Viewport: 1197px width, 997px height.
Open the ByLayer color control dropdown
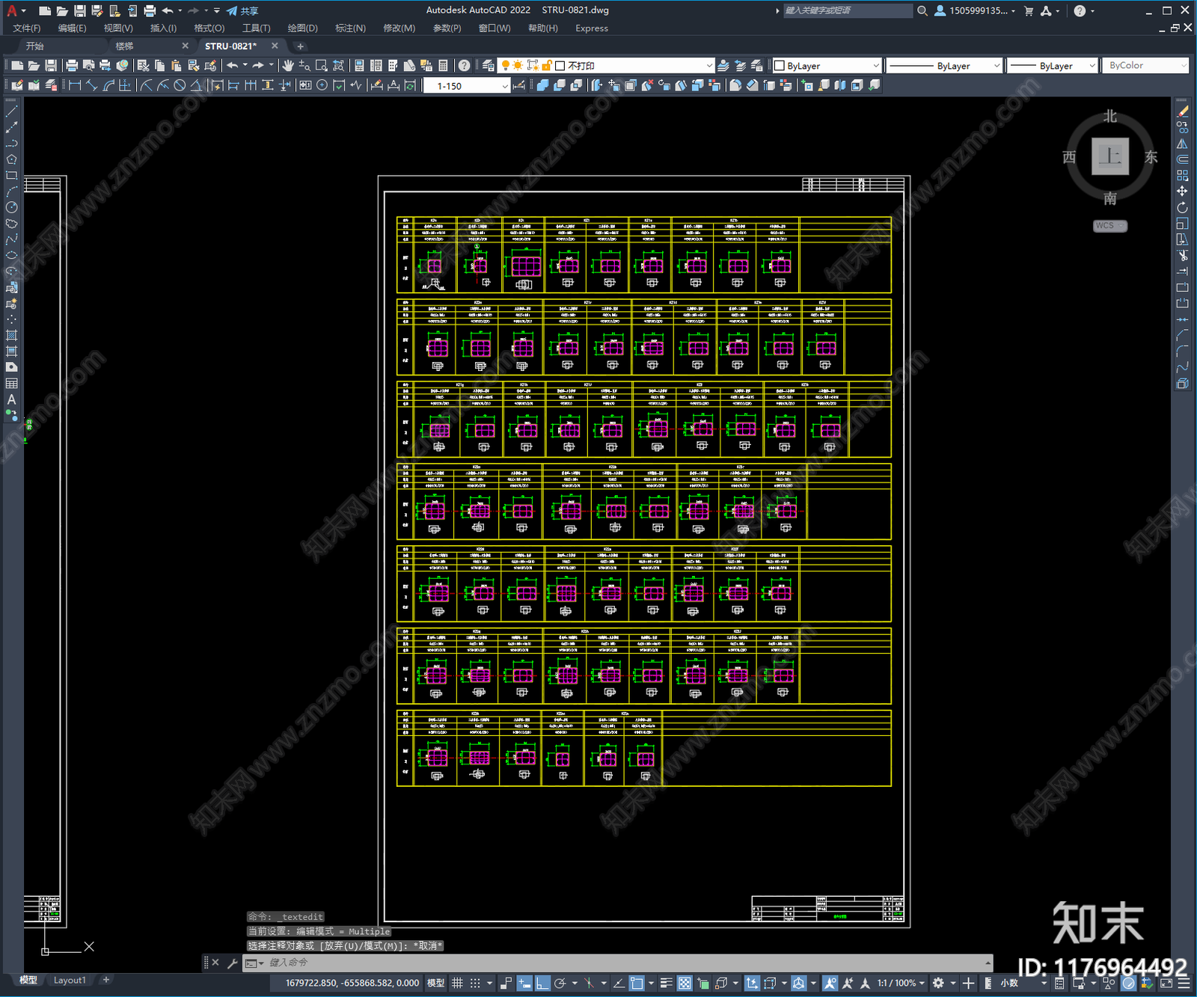coord(827,66)
